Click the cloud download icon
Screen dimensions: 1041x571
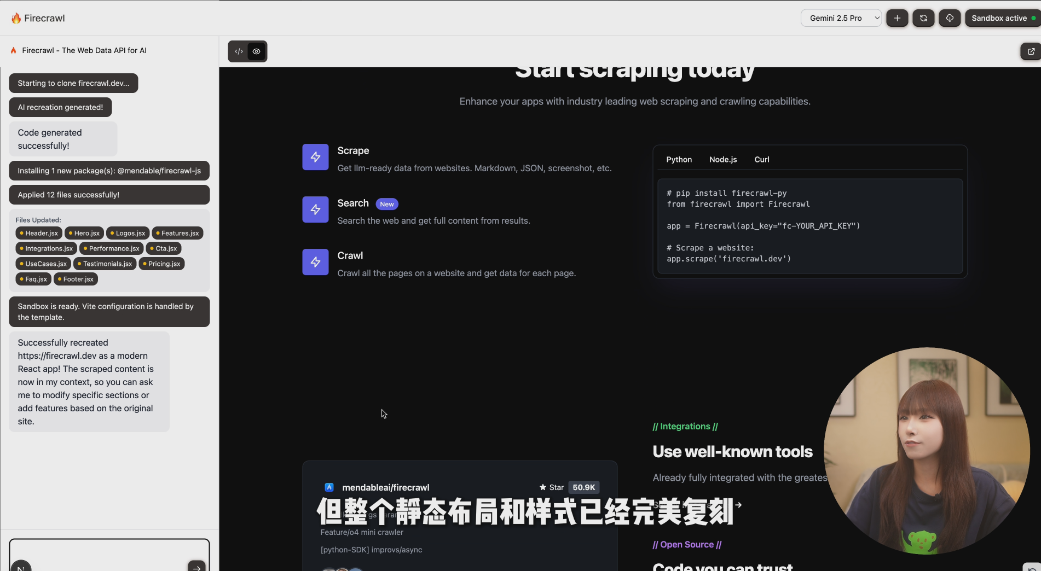point(950,18)
